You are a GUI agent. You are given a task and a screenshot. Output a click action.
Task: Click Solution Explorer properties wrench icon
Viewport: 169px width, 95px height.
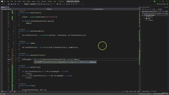[x=159, y=9]
